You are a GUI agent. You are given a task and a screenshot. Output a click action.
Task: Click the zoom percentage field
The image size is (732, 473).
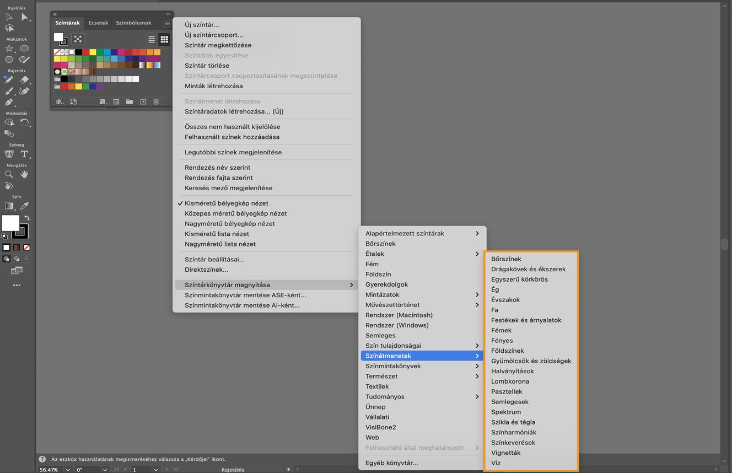50,470
